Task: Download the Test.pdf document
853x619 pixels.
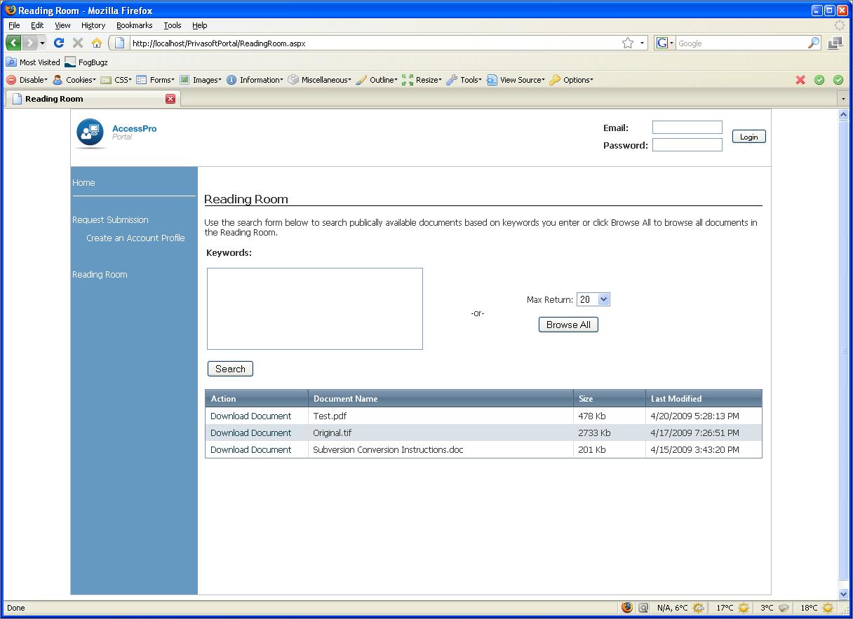Action: point(250,416)
